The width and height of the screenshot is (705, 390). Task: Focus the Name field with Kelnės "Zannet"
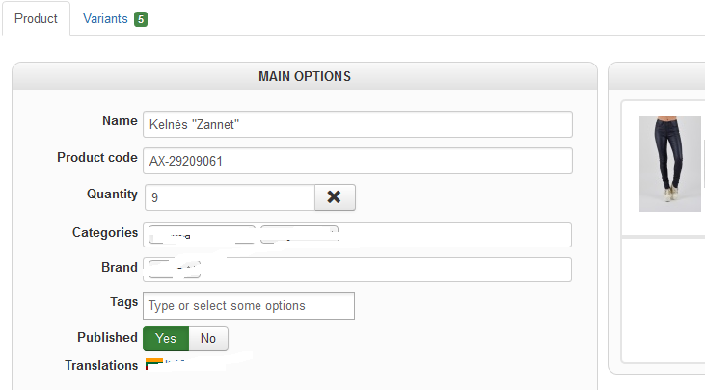pyautogui.click(x=358, y=124)
